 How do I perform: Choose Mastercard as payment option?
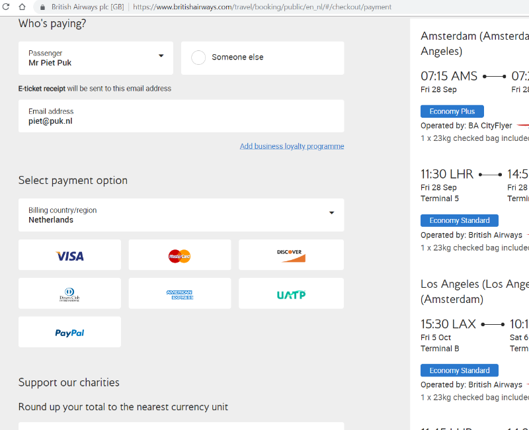point(179,255)
